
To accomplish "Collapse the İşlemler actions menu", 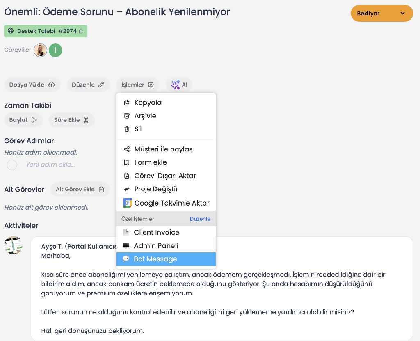I will click(x=137, y=85).
